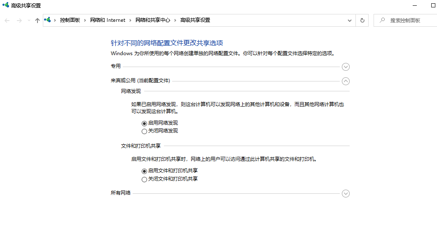Click the window icon in title bar
Viewport: 437px width, 239px height.
coord(6,5)
